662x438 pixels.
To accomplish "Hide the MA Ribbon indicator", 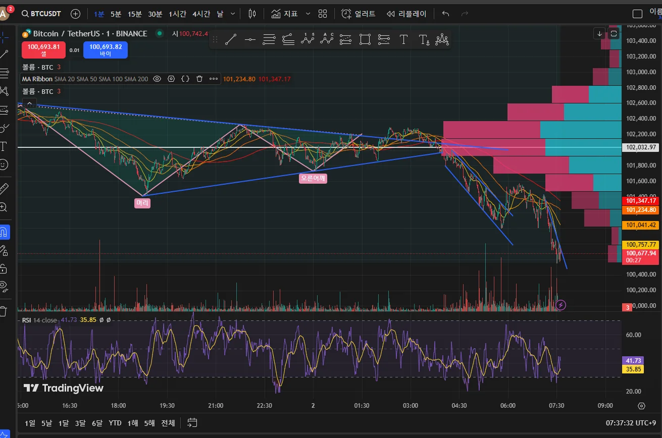I will pos(157,79).
